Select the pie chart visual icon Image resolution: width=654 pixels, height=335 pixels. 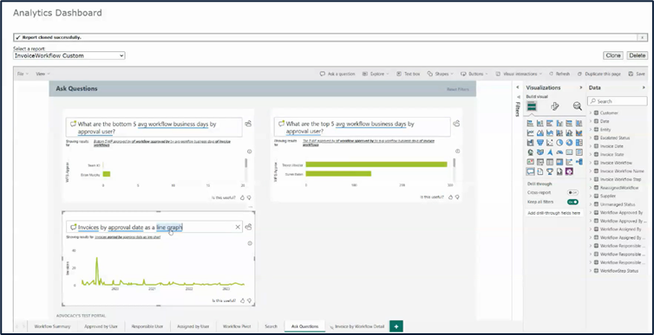pyautogui.click(x=559, y=142)
